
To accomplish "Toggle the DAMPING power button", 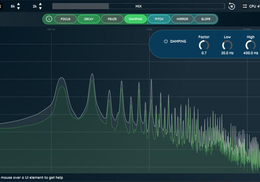I will tap(166, 41).
